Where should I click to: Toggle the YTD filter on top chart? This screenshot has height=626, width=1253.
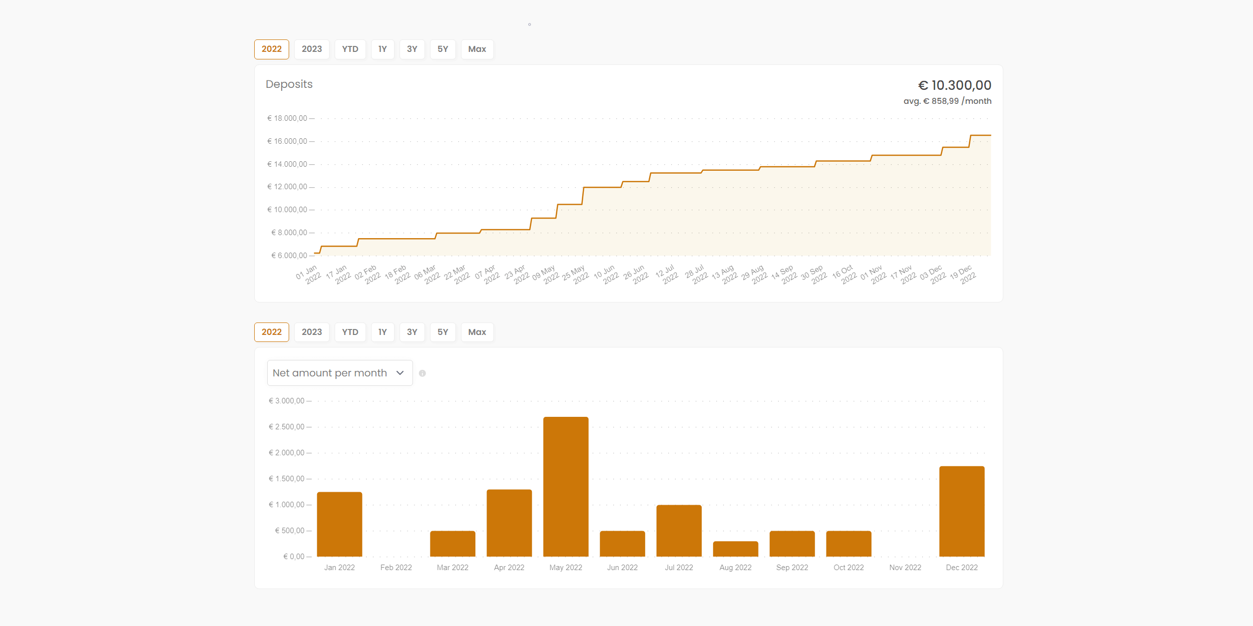click(x=348, y=49)
